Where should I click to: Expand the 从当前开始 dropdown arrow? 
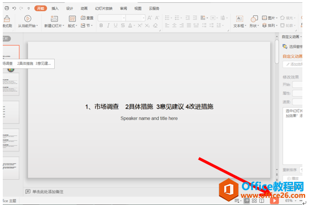37,25
